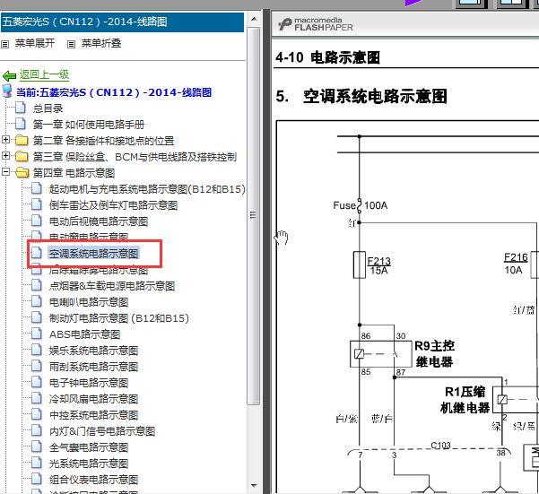539x494 pixels.
Task: Open 光系统电路示意图
Action: [89, 464]
